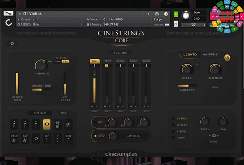Activate the CLOSE mic button
This screenshot has width=244, height=165.
point(120,61)
